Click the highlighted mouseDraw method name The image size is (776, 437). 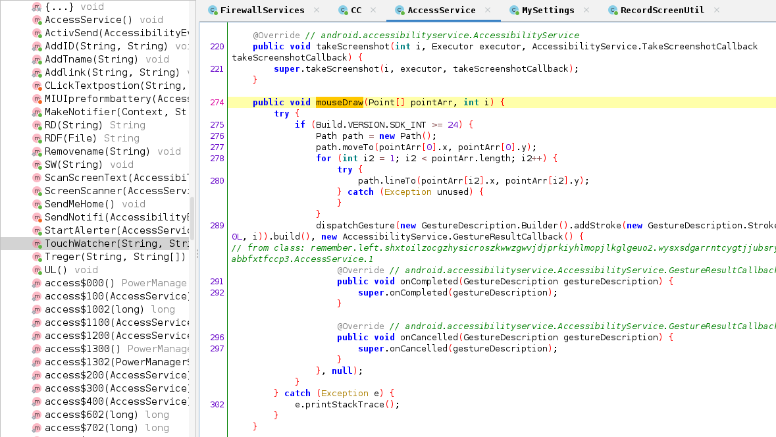(x=340, y=103)
